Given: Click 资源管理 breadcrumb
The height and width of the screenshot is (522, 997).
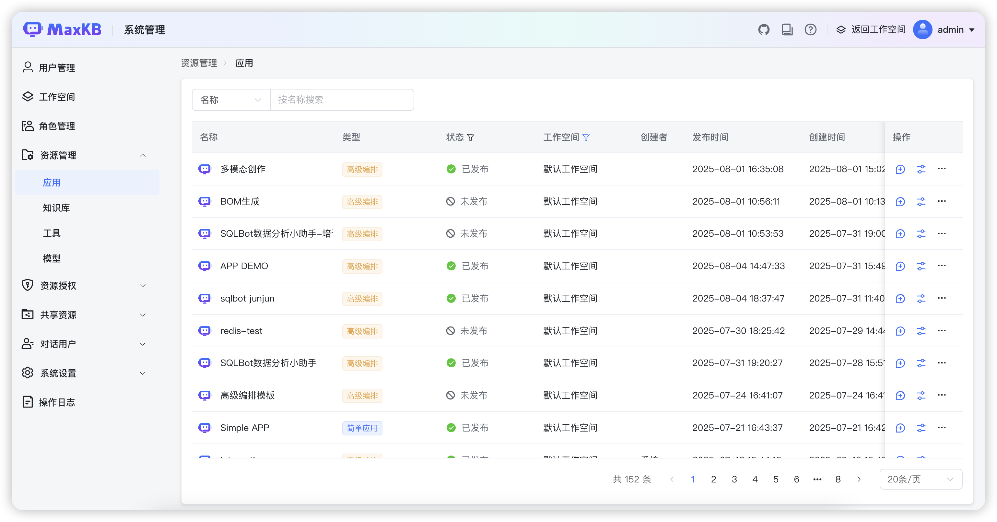Looking at the screenshot, I should (x=199, y=63).
